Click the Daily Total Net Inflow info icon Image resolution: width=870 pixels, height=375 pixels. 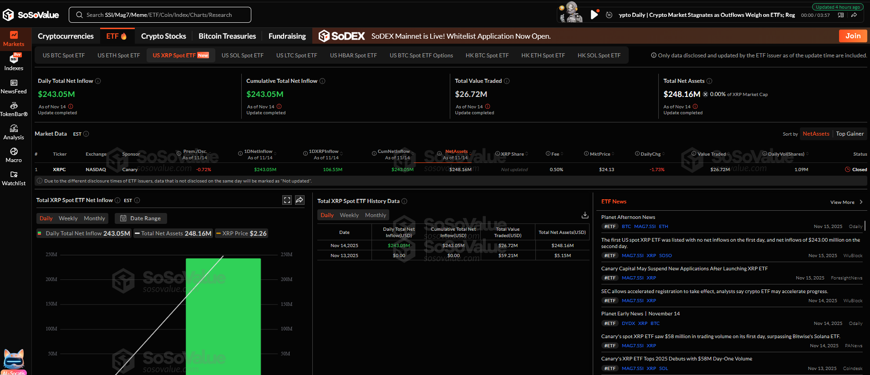(98, 81)
